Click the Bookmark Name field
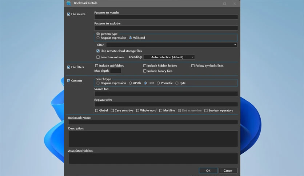304x176 pixels. [153, 122]
